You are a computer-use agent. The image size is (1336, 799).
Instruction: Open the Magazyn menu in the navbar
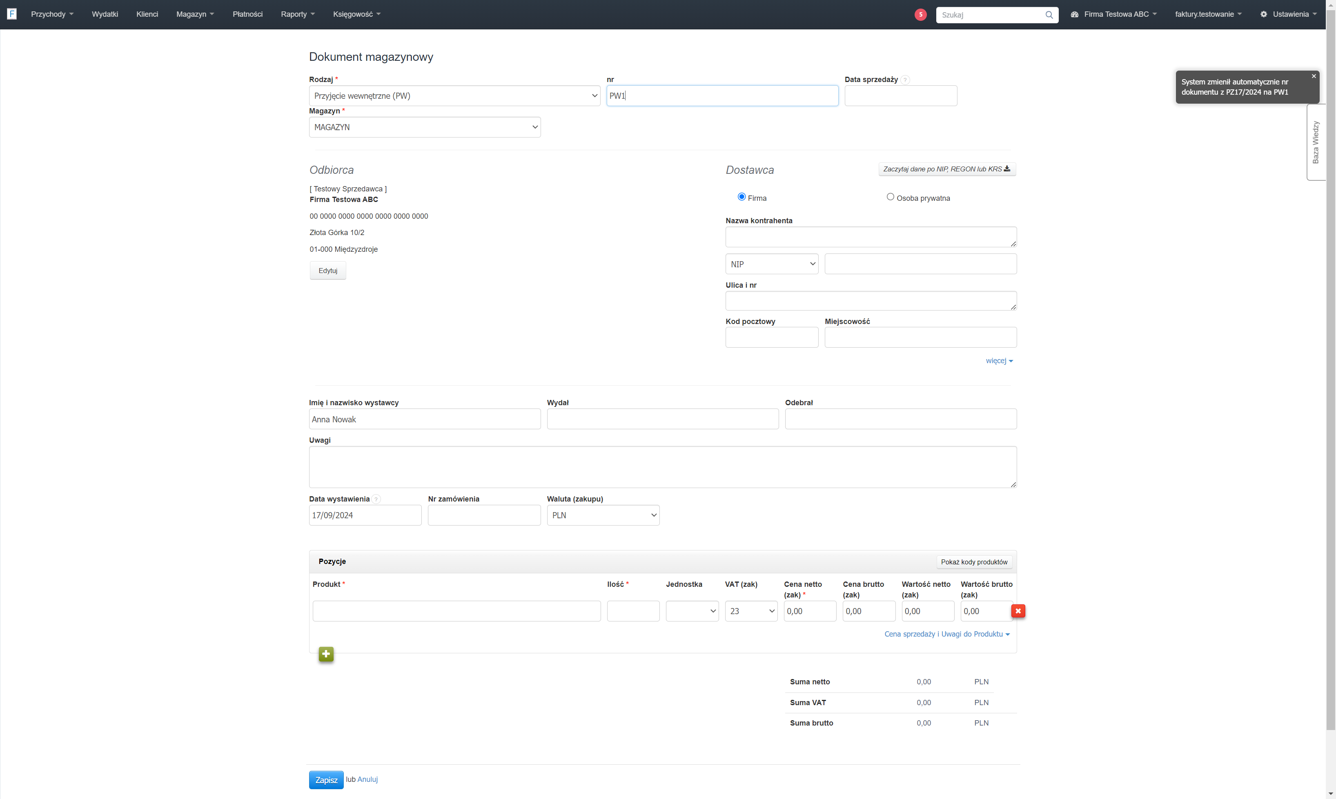[x=195, y=15]
